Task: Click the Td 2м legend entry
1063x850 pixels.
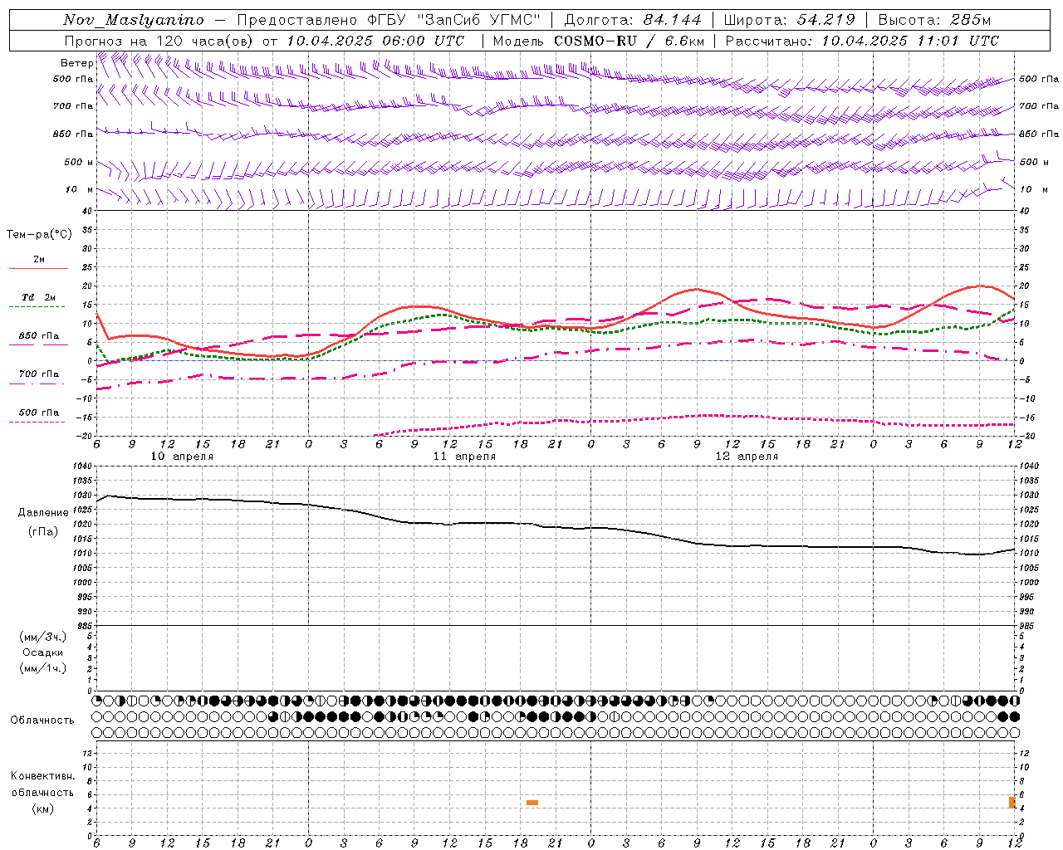Action: [x=39, y=297]
